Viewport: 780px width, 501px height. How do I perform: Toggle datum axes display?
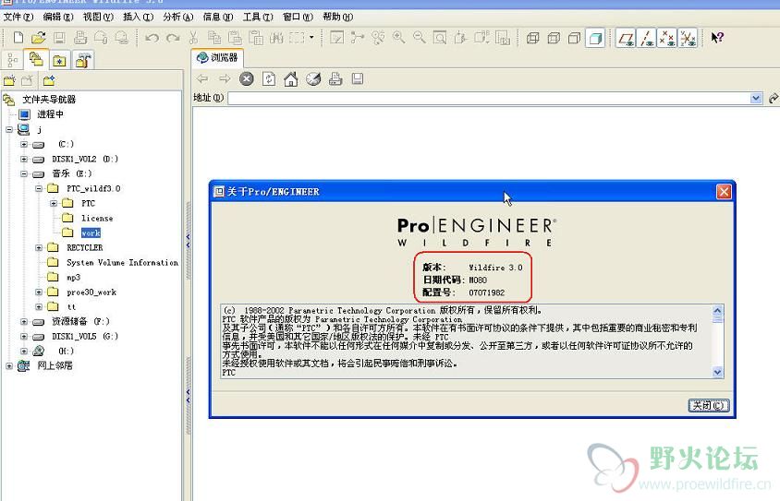(646, 38)
